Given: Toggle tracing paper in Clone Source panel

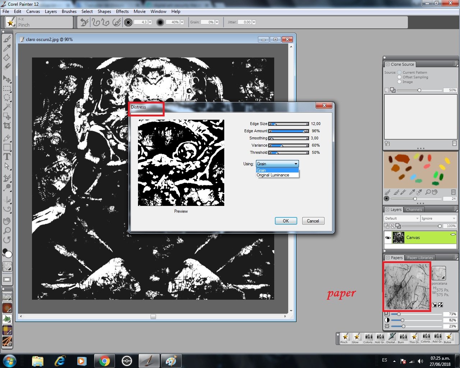Looking at the screenshot, I should [x=387, y=90].
